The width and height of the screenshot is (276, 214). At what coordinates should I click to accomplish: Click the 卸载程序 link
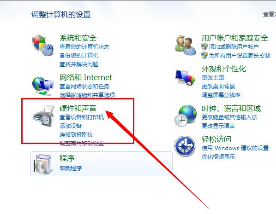(x=71, y=168)
